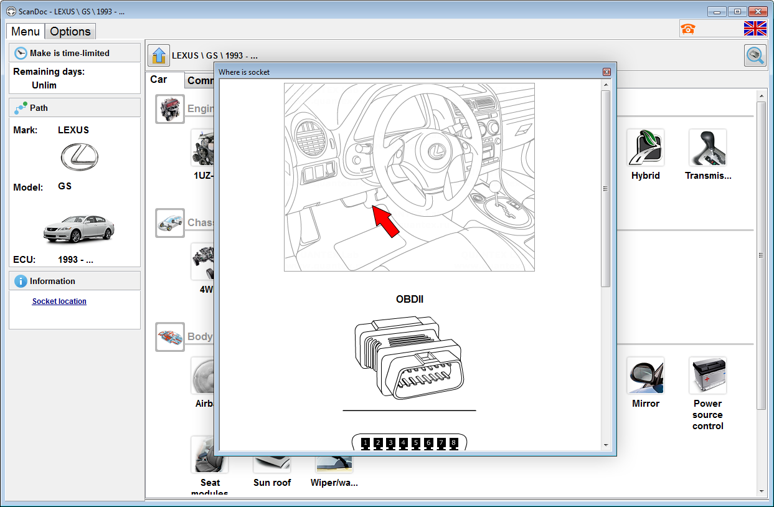Click the Hybrid system icon
This screenshot has width=774, height=507.
645,148
